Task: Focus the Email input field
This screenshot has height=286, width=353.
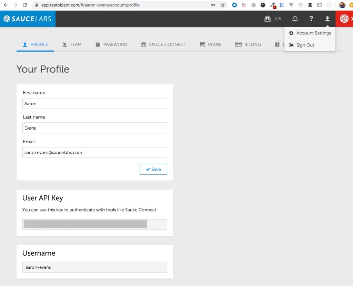Action: coord(95,152)
